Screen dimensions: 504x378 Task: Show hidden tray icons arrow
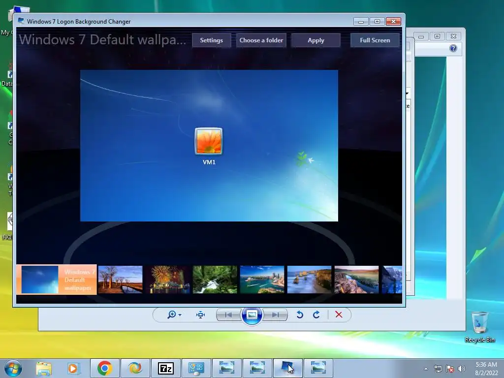click(x=426, y=369)
